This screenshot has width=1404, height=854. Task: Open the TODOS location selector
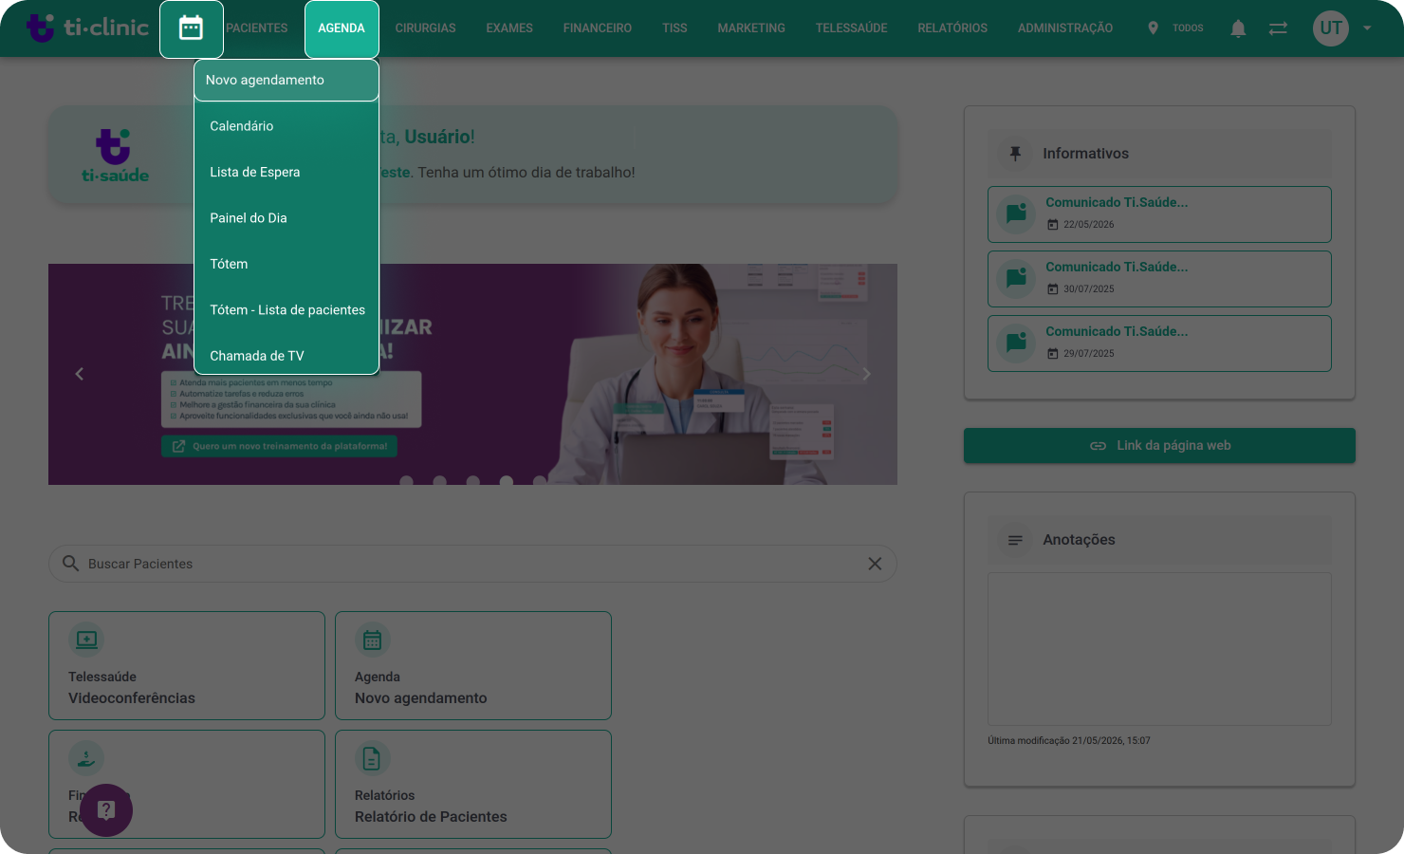[1175, 28]
